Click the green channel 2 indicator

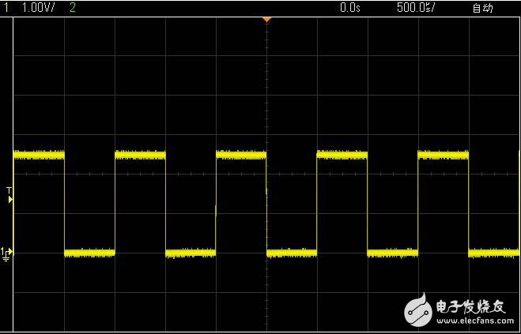click(x=74, y=7)
